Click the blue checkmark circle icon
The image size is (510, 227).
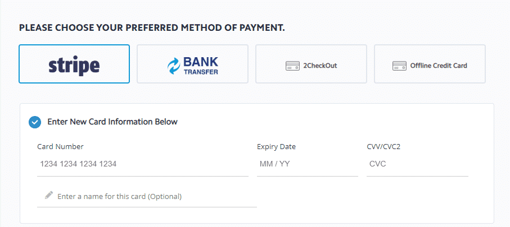(35, 122)
